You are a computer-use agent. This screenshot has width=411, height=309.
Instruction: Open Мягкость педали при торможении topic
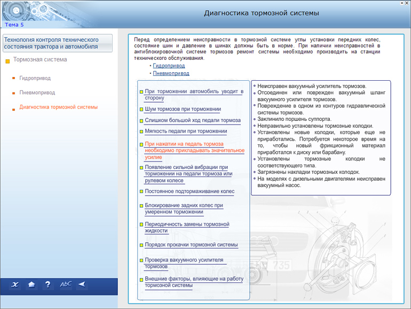coord(186,131)
